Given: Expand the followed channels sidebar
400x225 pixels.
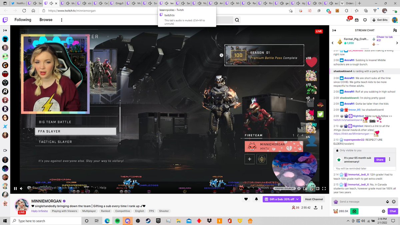Looking at the screenshot, I should 5,30.
